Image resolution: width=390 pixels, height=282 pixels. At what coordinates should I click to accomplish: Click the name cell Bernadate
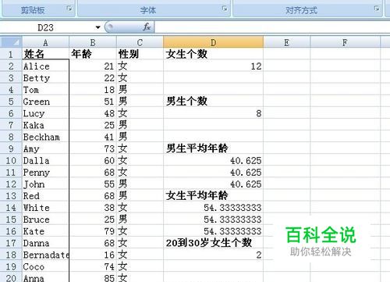click(45, 255)
